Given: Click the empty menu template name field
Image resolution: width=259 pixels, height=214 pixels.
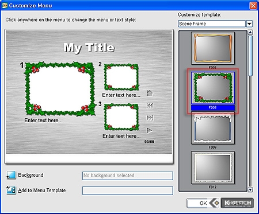Looking at the screenshot, I should pyautogui.click(x=128, y=190).
